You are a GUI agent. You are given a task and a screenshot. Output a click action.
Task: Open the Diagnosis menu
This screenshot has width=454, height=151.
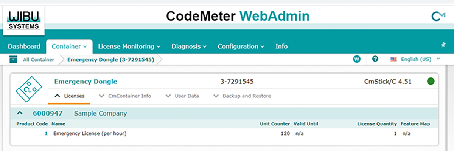click(189, 46)
